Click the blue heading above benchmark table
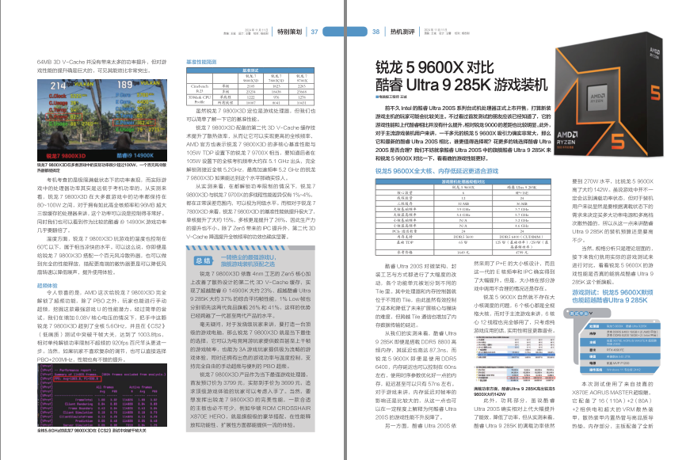The height and width of the screenshot is (460, 690). click(201, 62)
